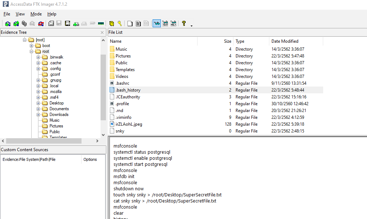Click the Capture Memory chip icon

tap(101, 24)
